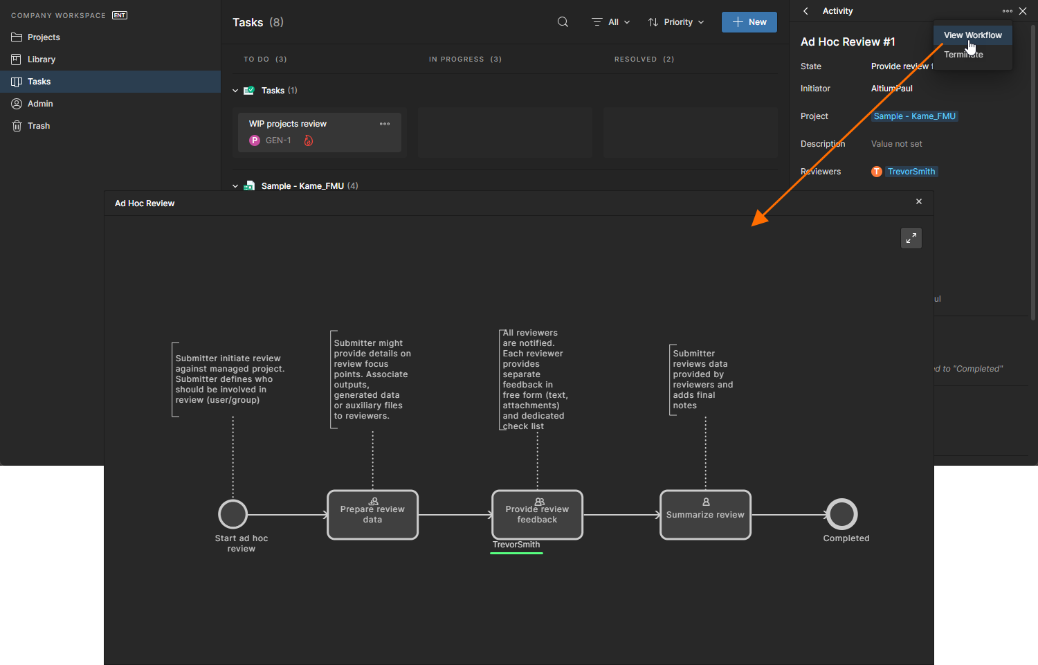
Task: Click the Trash bin icon
Action: tap(17, 126)
